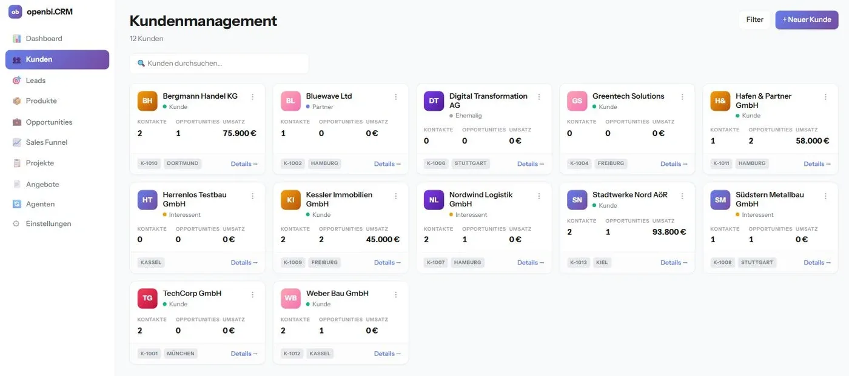
Task: Click the Einstellungen gear icon
Action: [16, 224]
